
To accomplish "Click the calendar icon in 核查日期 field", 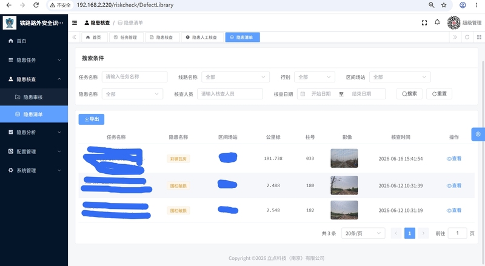I will 303,94.
